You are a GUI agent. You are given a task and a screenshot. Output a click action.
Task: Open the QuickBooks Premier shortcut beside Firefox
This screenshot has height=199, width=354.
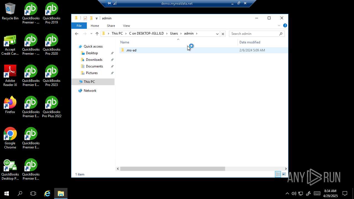click(31, 107)
